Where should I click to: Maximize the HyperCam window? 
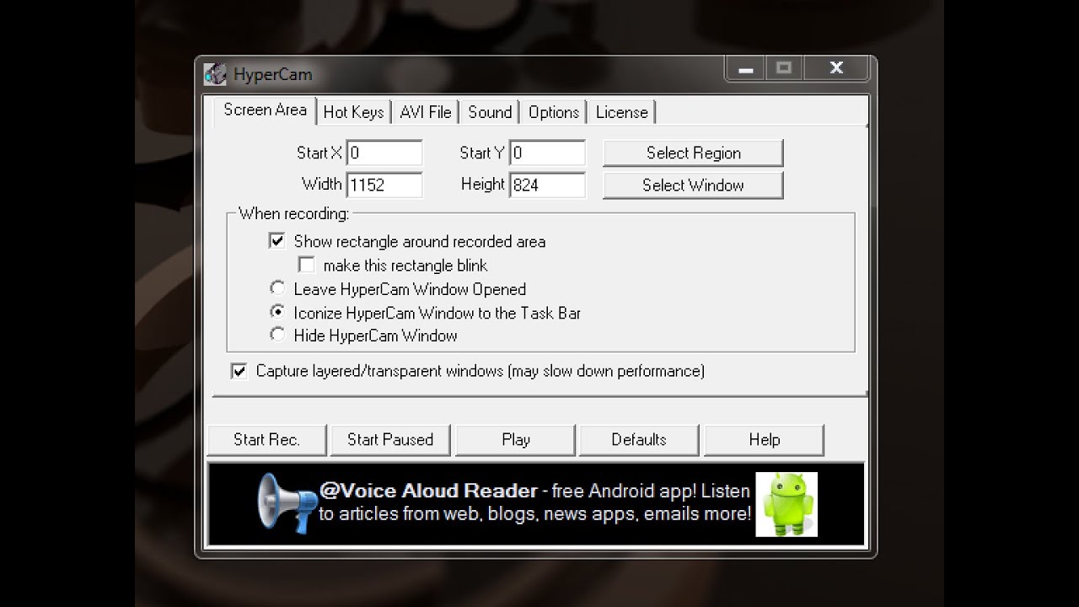click(784, 69)
